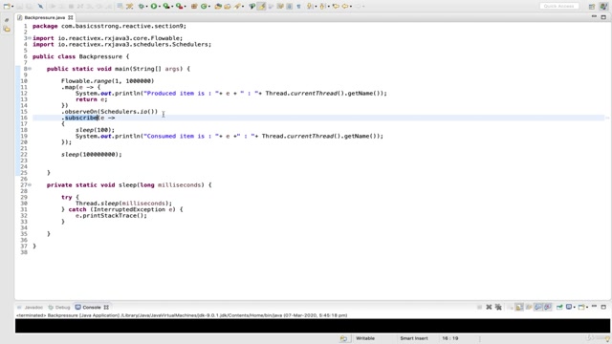This screenshot has height=344, width=612.
Task: Run the program with the green play icon
Action: click(x=154, y=7)
